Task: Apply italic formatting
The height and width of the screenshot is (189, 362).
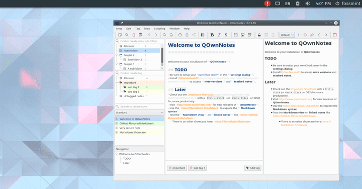Action: pos(219,35)
